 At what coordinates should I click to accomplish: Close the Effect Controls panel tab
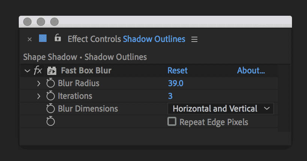tap(30, 39)
